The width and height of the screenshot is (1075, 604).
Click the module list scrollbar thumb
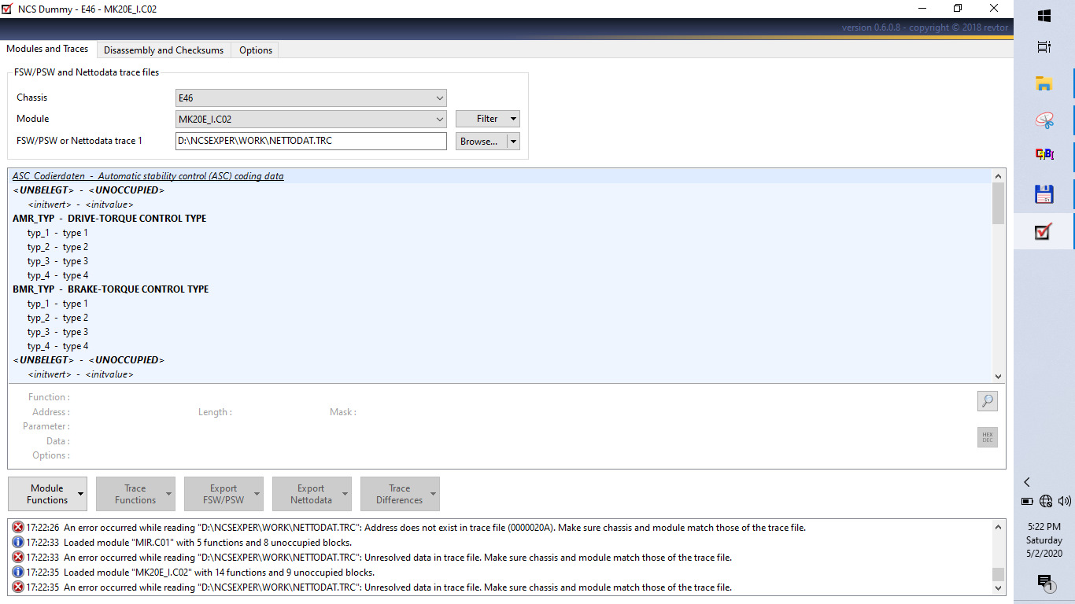click(998, 203)
